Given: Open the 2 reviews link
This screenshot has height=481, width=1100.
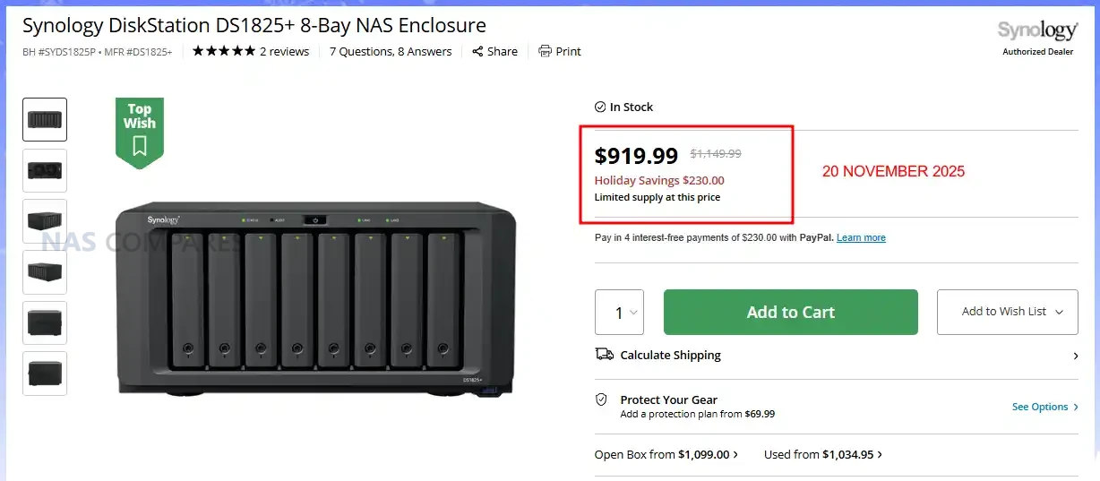Looking at the screenshot, I should point(284,52).
